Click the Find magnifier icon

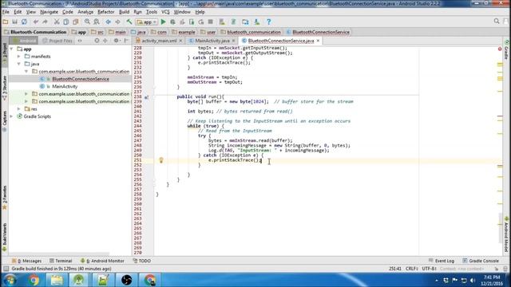tap(87, 22)
